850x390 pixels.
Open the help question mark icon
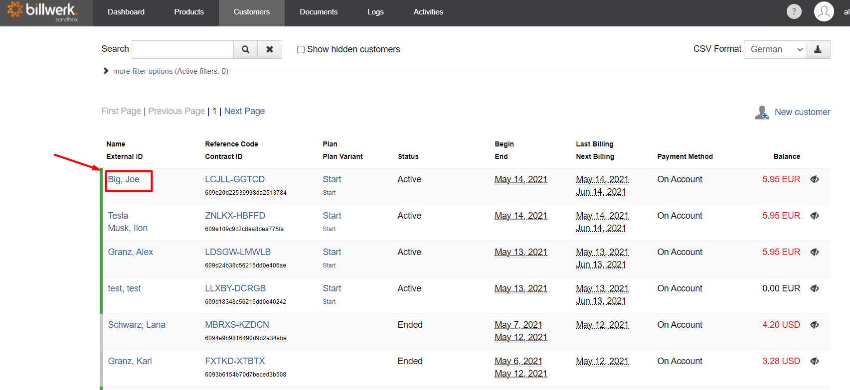[794, 11]
